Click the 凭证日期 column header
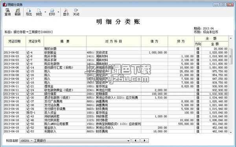The width and height of the screenshot is (236, 147). click(15, 41)
